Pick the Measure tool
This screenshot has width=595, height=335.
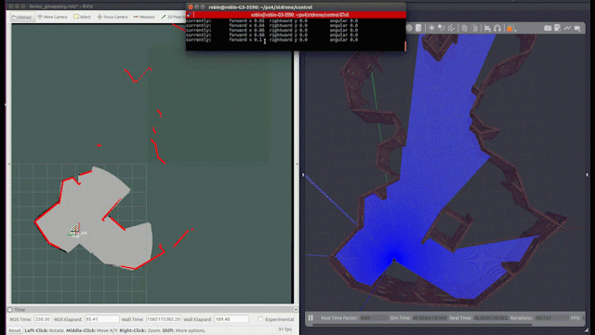tap(144, 17)
